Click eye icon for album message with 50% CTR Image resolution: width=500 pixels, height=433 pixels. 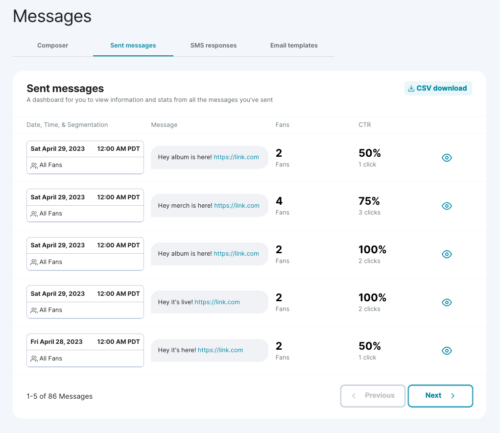click(x=446, y=158)
